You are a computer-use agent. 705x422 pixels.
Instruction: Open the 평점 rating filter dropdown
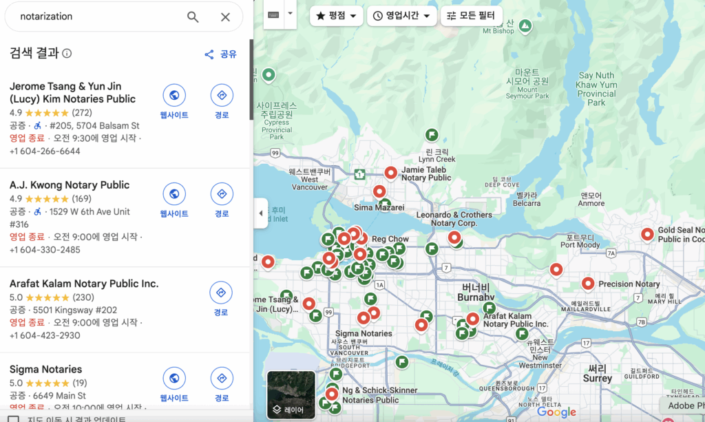coord(336,16)
